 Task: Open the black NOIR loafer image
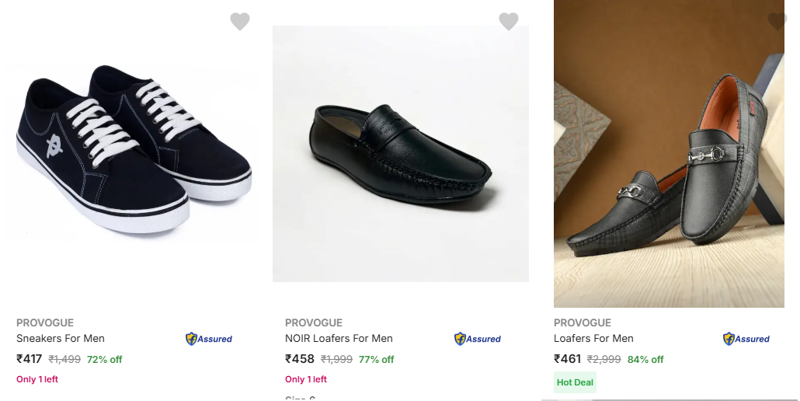pyautogui.click(x=400, y=154)
